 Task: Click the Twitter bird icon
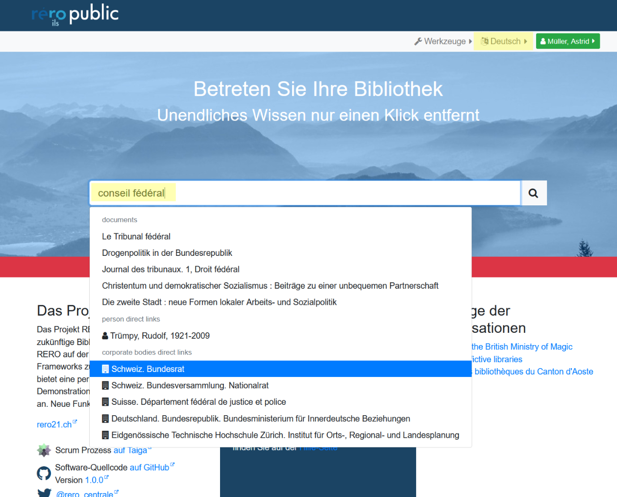44,493
